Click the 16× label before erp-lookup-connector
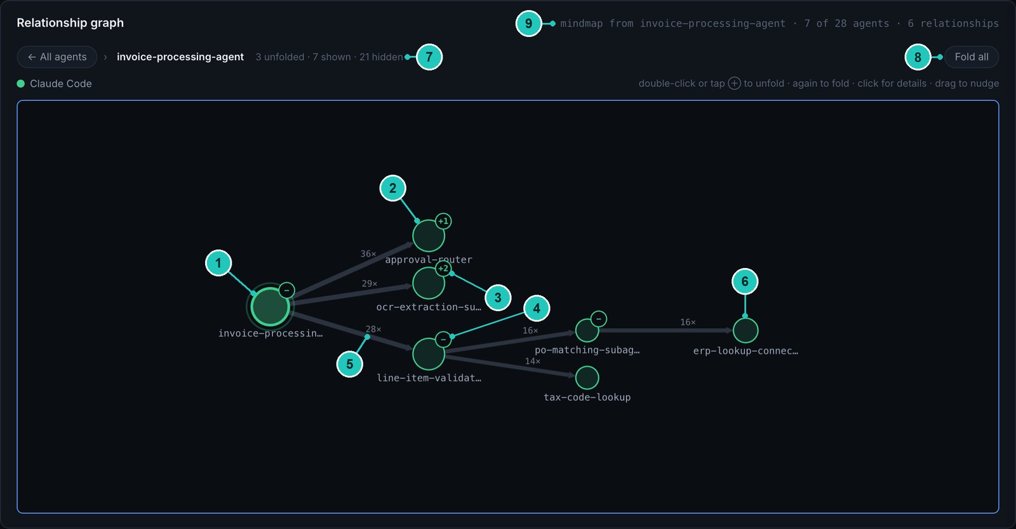Image resolution: width=1016 pixels, height=529 pixels. 688,322
